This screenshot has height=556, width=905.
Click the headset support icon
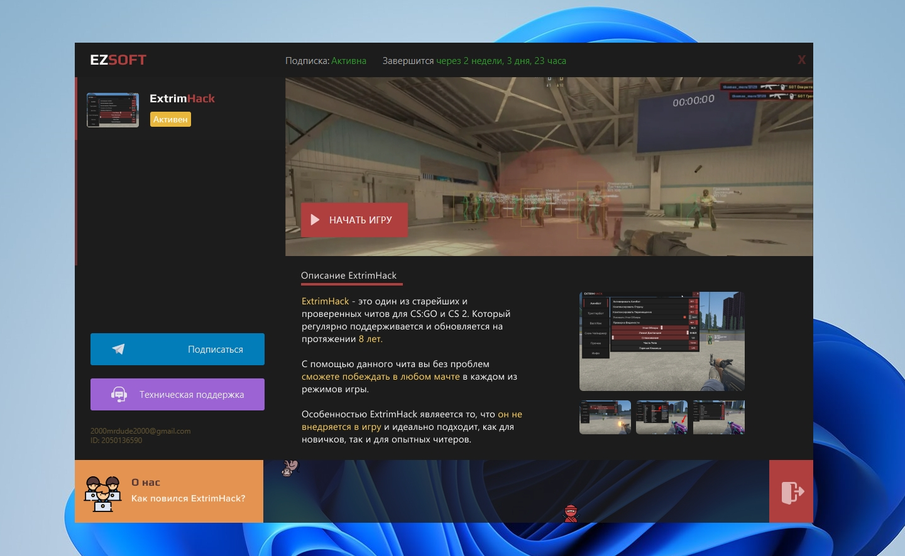tap(119, 394)
